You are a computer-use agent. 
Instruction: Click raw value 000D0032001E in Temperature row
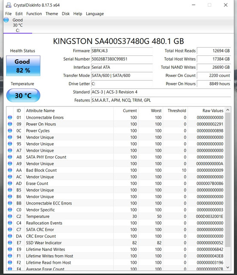210,217
